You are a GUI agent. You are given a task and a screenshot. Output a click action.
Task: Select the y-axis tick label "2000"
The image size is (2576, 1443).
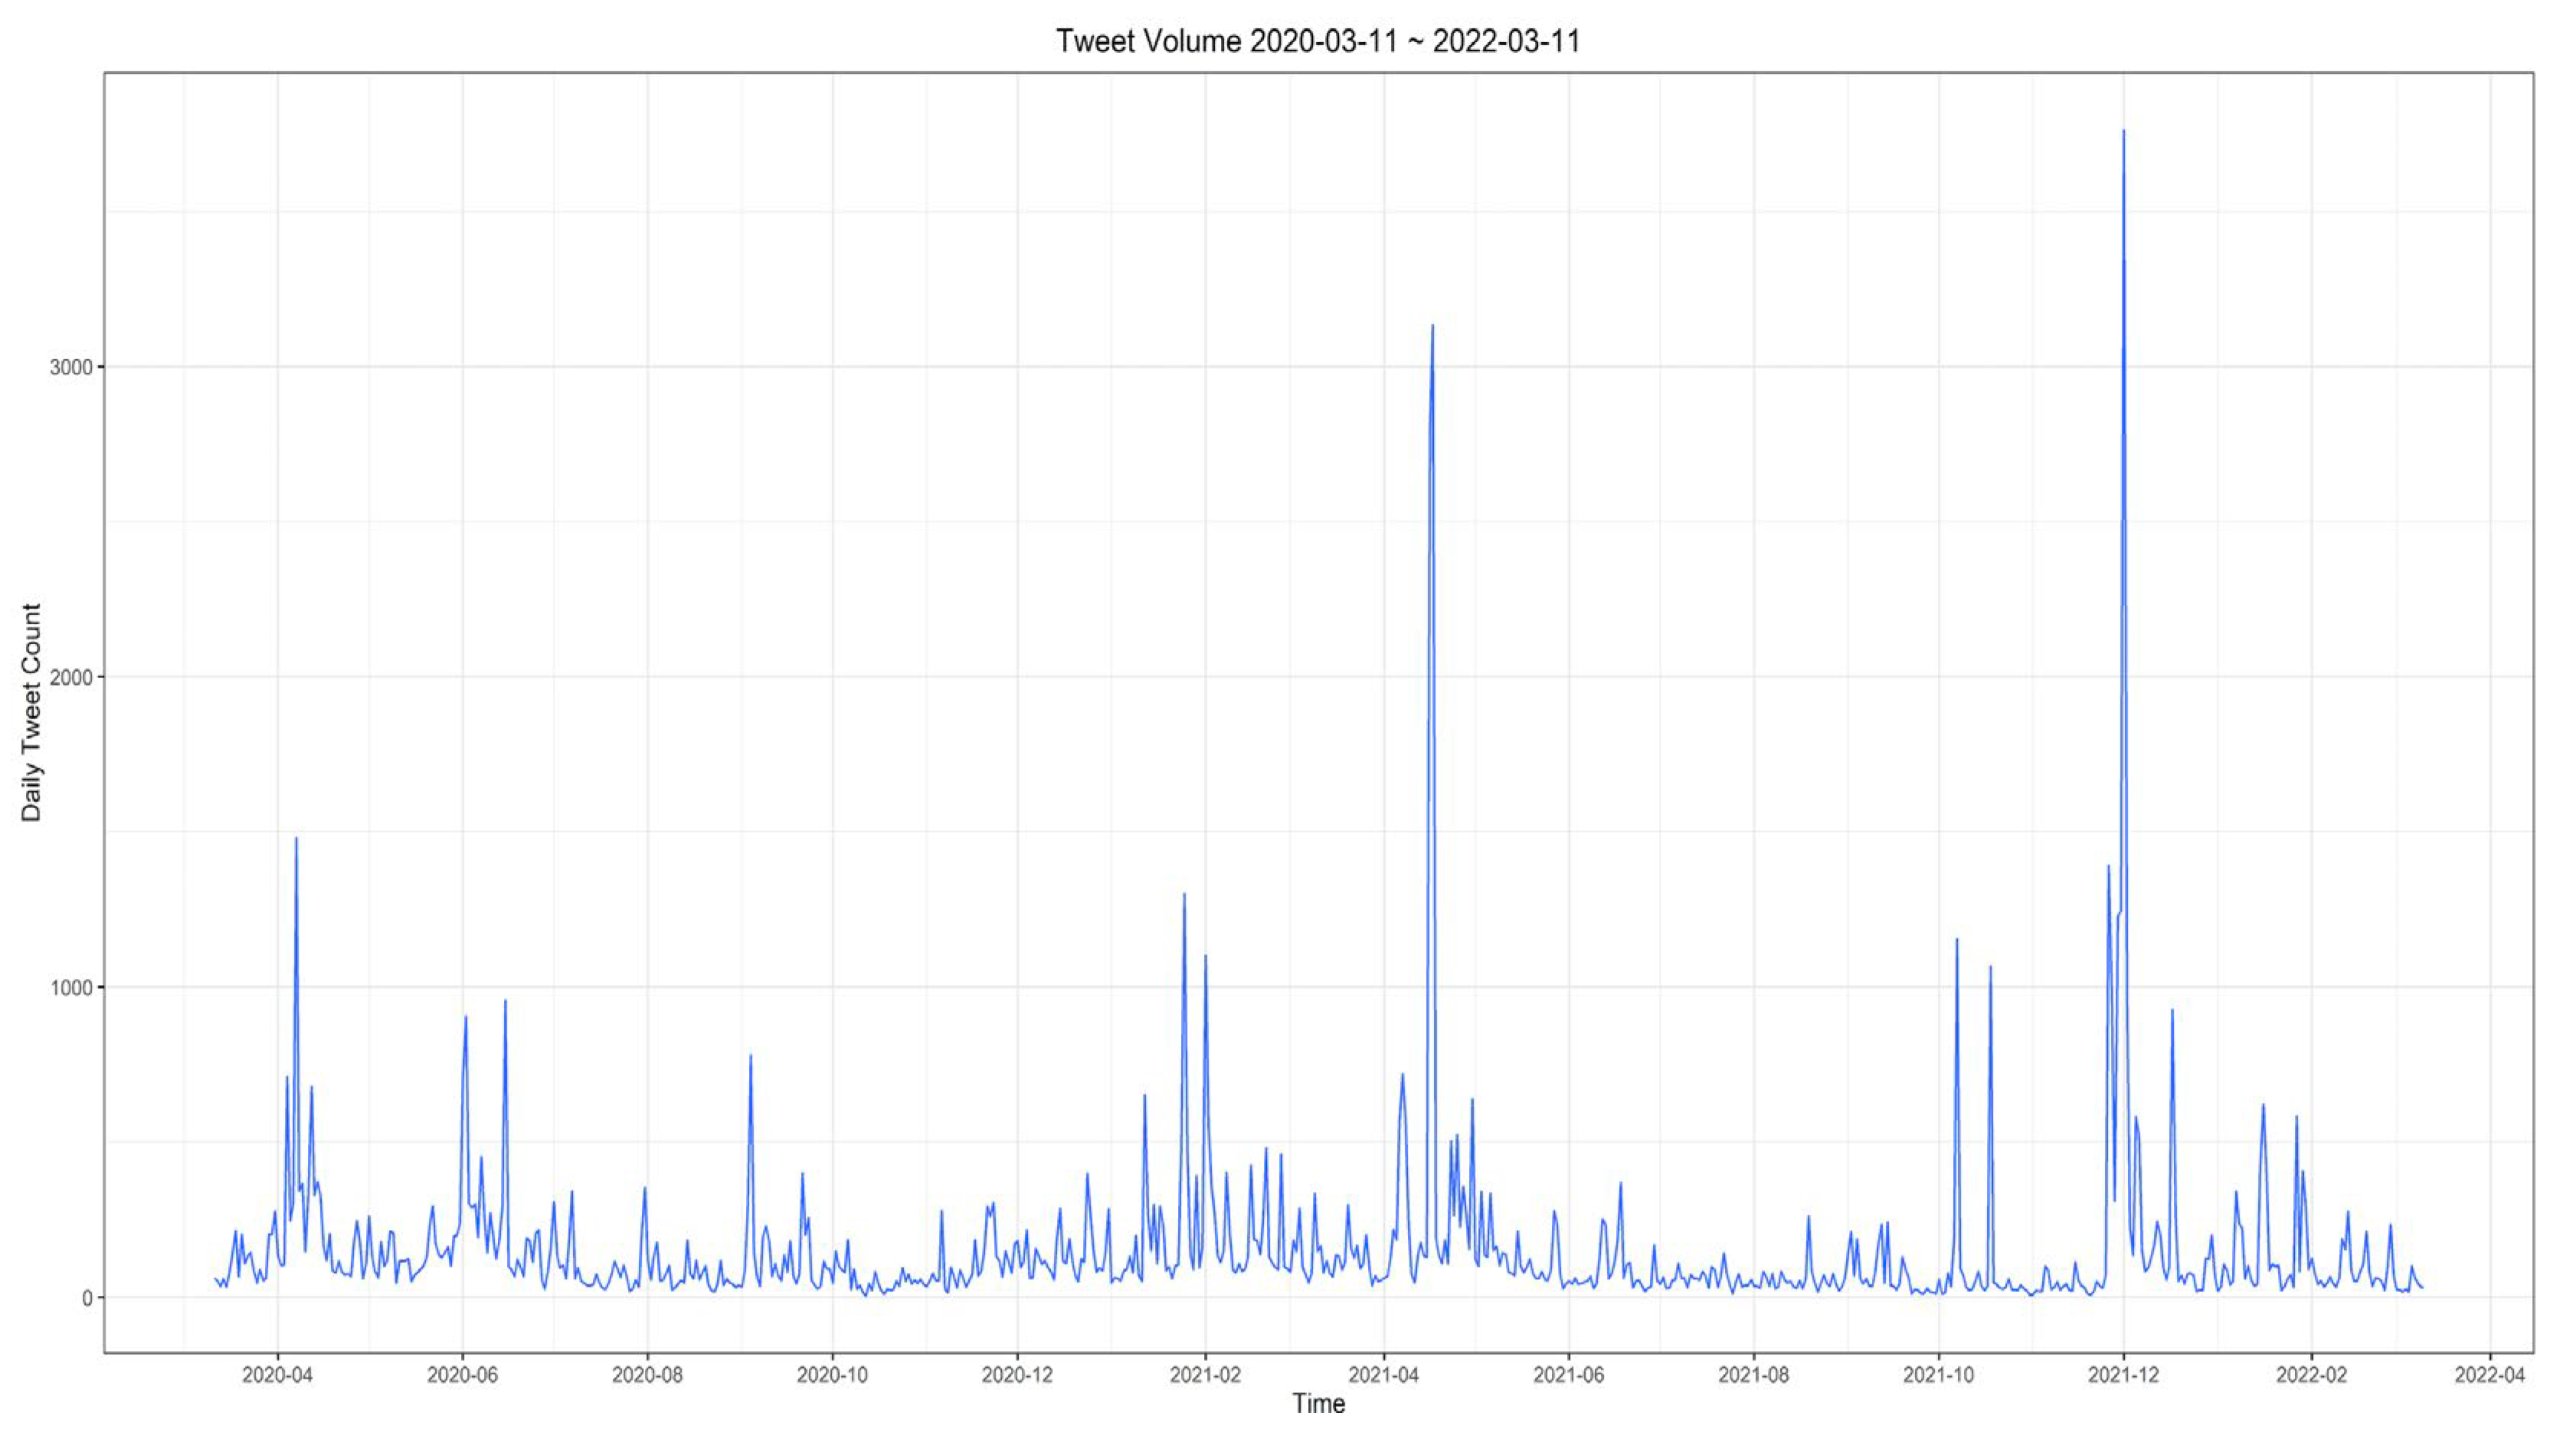coord(72,677)
